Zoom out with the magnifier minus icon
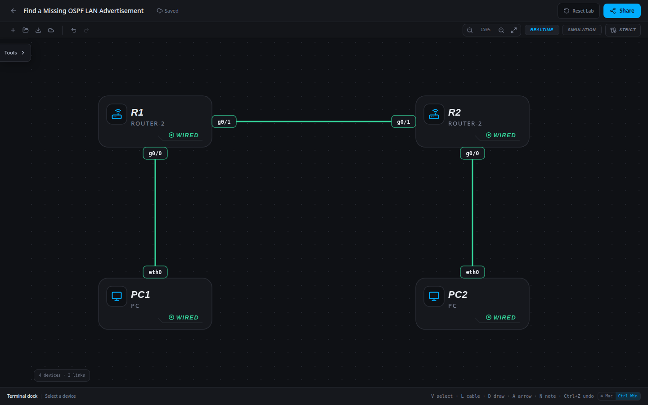The width and height of the screenshot is (648, 405). pos(470,30)
